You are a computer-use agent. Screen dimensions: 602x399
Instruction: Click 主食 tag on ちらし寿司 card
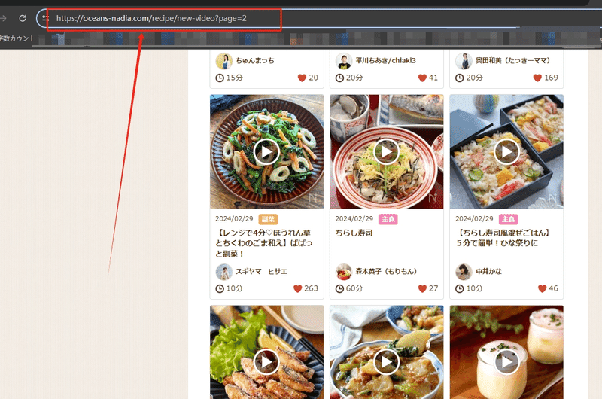[388, 219]
